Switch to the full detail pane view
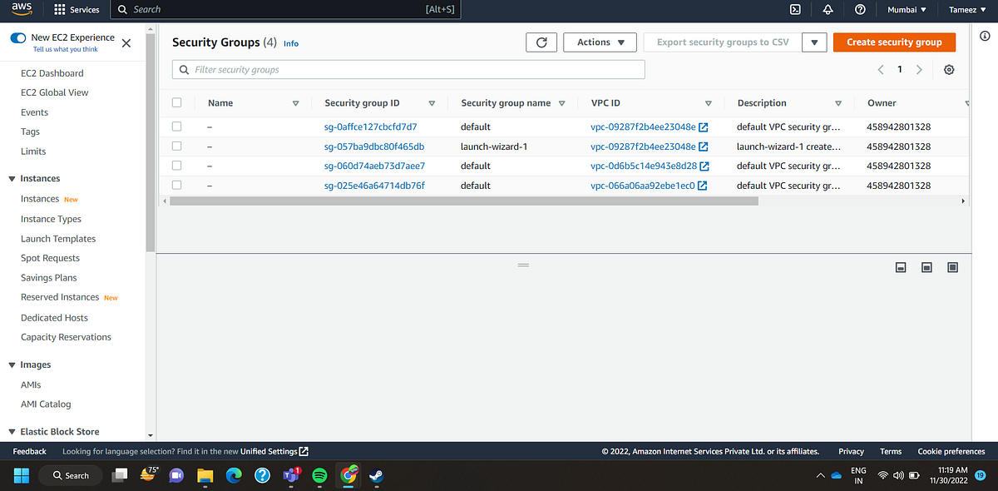The height and width of the screenshot is (491, 998). coord(952,267)
